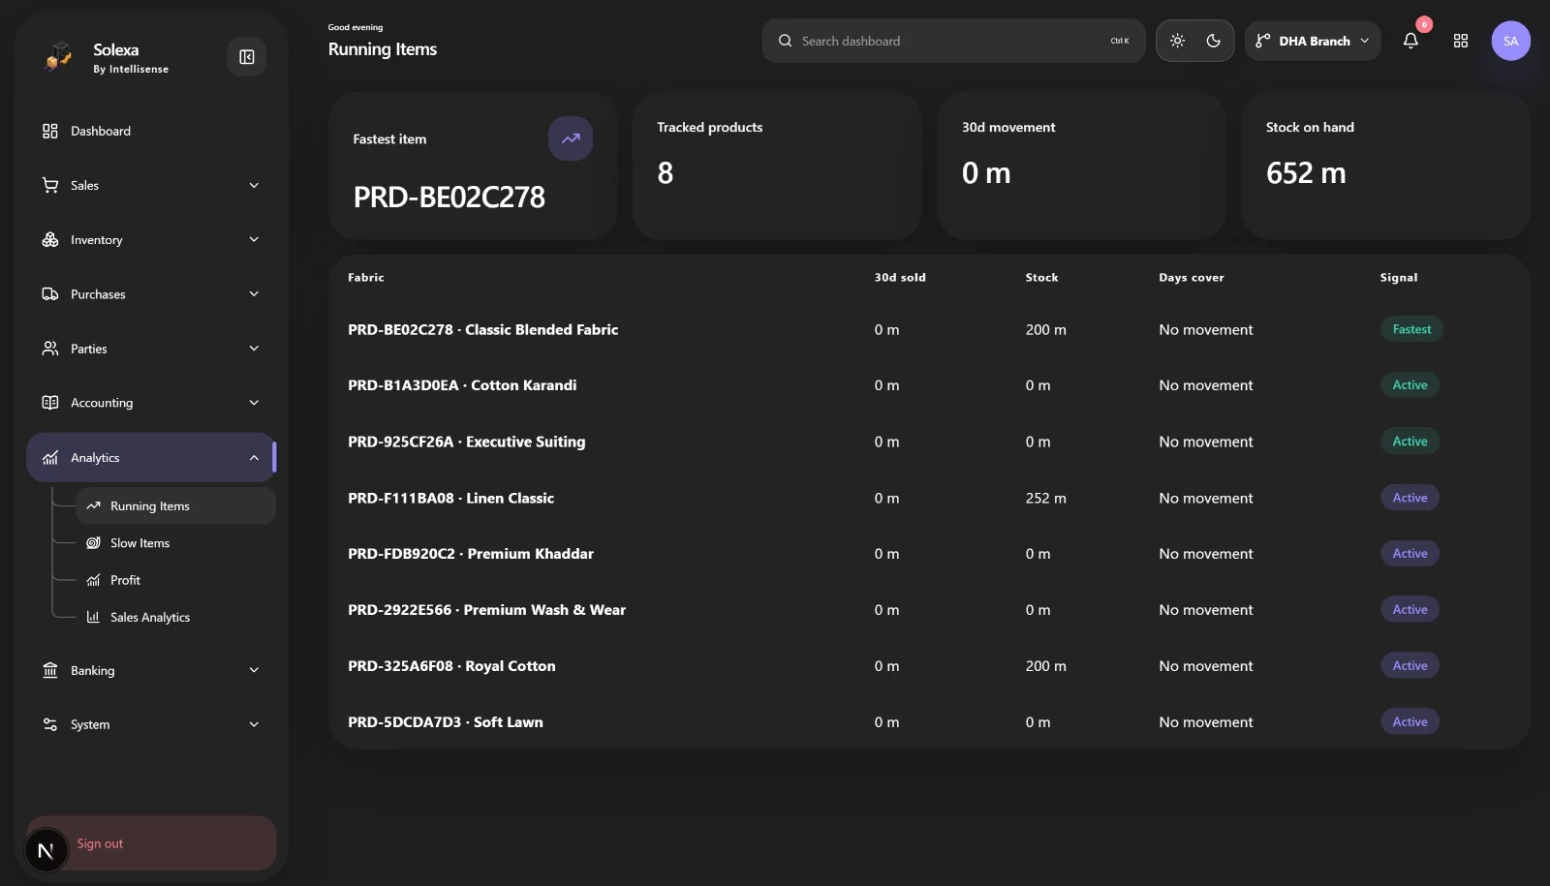Click the Sign out button
Viewport: 1550px width, 886px height.
[x=151, y=843]
